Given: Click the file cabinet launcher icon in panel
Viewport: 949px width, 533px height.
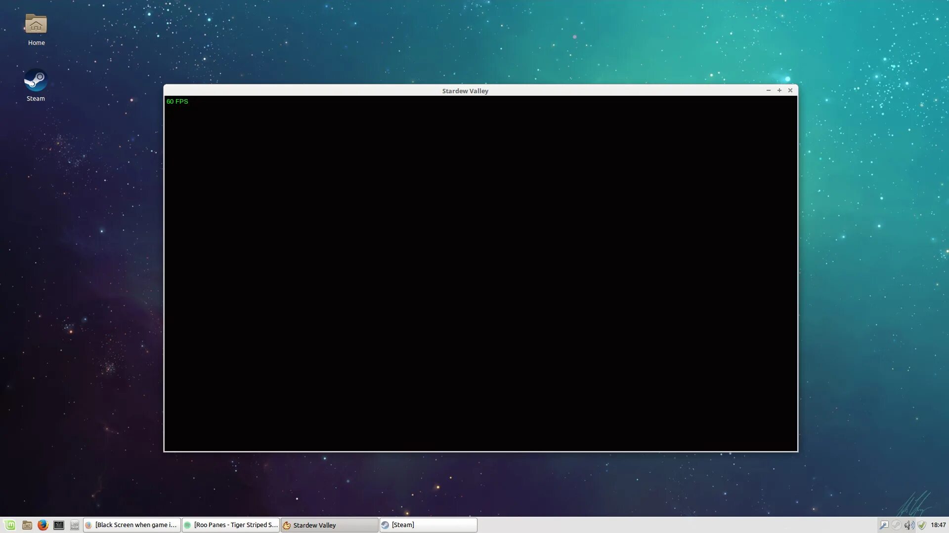Looking at the screenshot, I should pyautogui.click(x=75, y=525).
